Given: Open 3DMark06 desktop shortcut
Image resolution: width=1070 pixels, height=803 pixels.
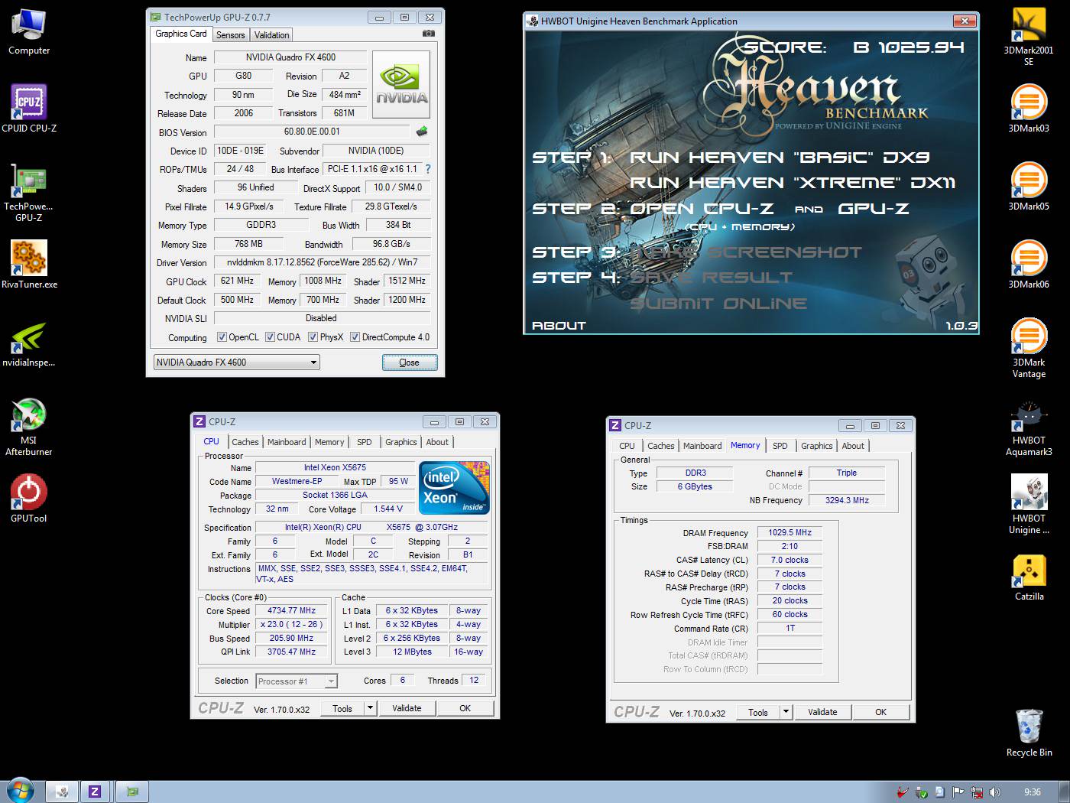Looking at the screenshot, I should 1029,265.
